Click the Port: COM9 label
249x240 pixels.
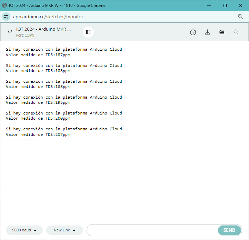25,35
